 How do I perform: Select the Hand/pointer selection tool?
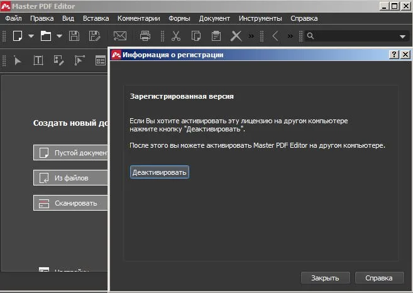point(18,60)
